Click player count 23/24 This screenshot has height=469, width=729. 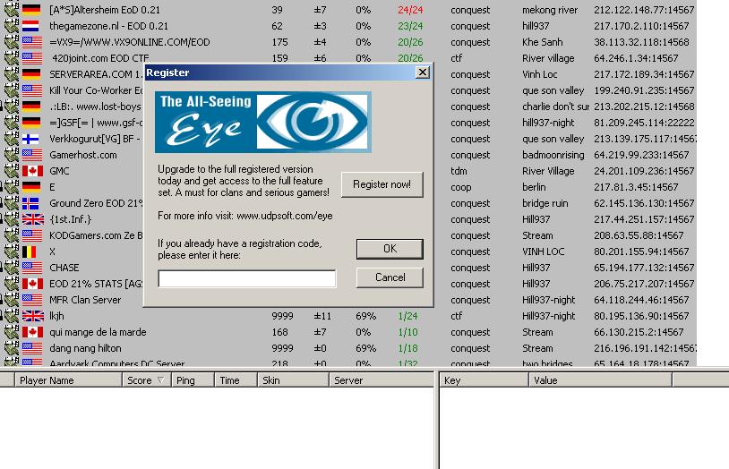(410, 26)
